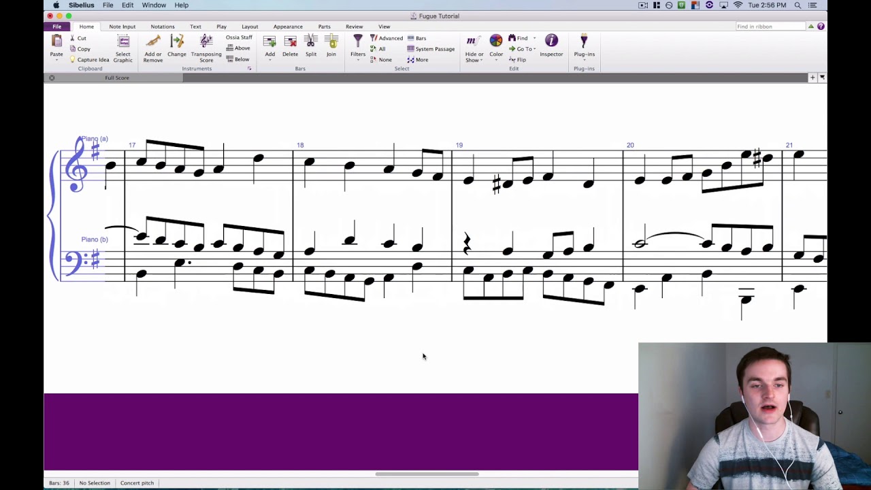Open document tab switcher menu
The width and height of the screenshot is (871, 490).
(x=822, y=78)
